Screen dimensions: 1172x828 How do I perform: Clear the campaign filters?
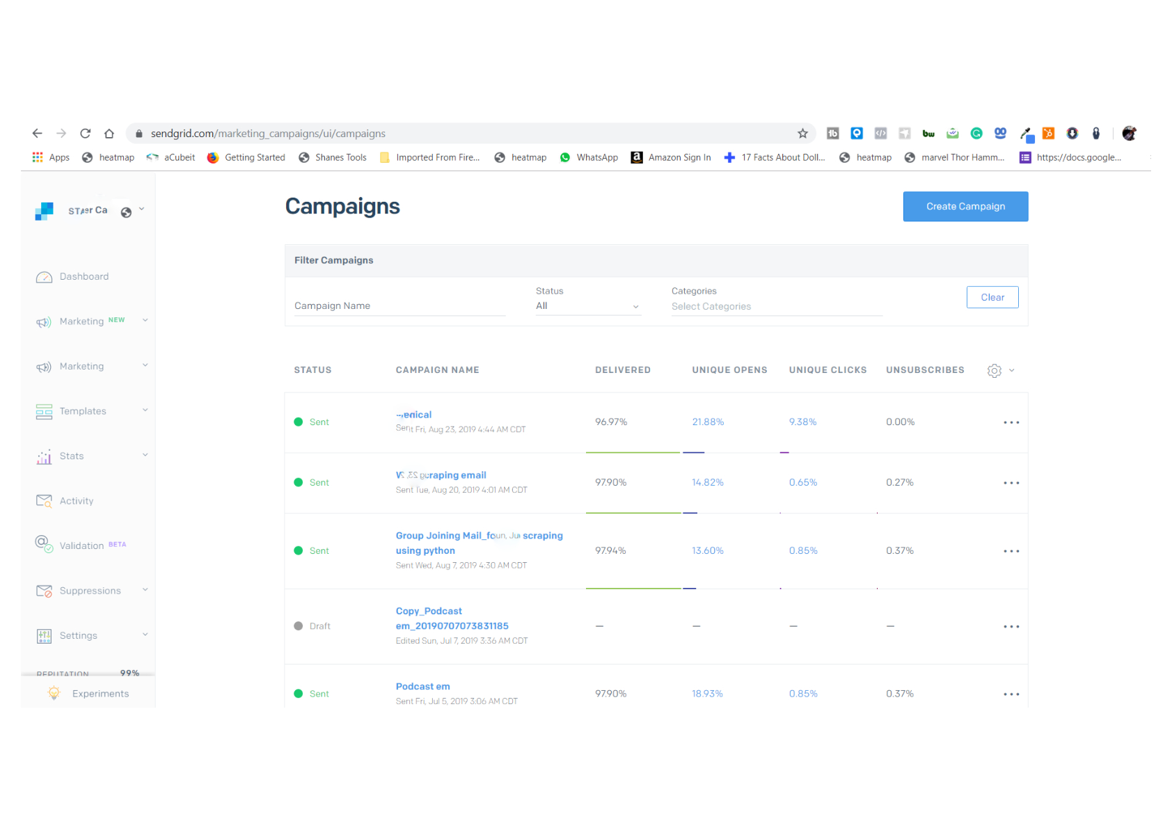992,297
